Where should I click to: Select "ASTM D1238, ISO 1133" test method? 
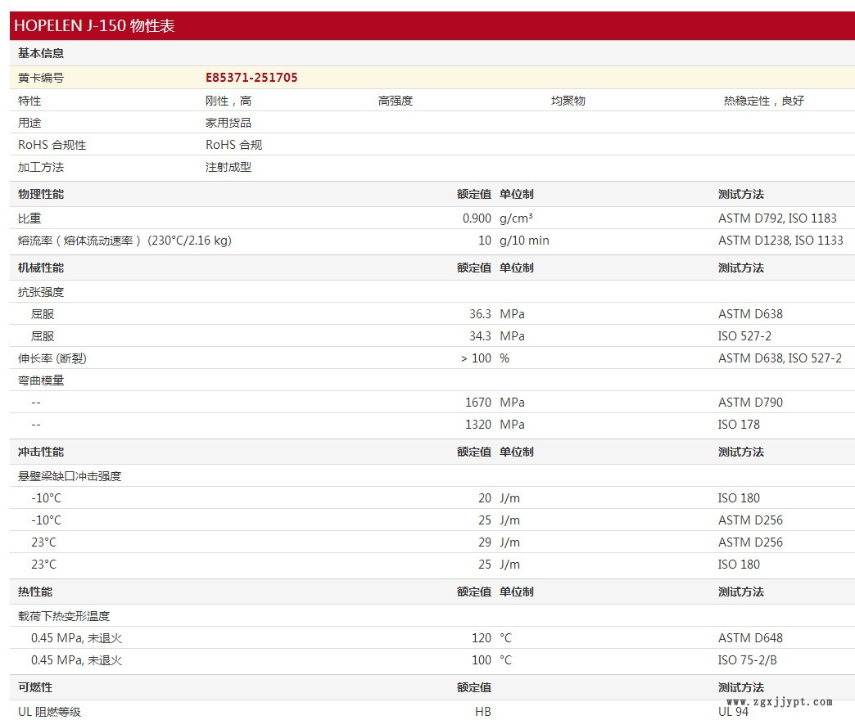pyautogui.click(x=780, y=241)
